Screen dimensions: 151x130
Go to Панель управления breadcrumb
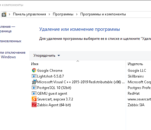coord(29,14)
